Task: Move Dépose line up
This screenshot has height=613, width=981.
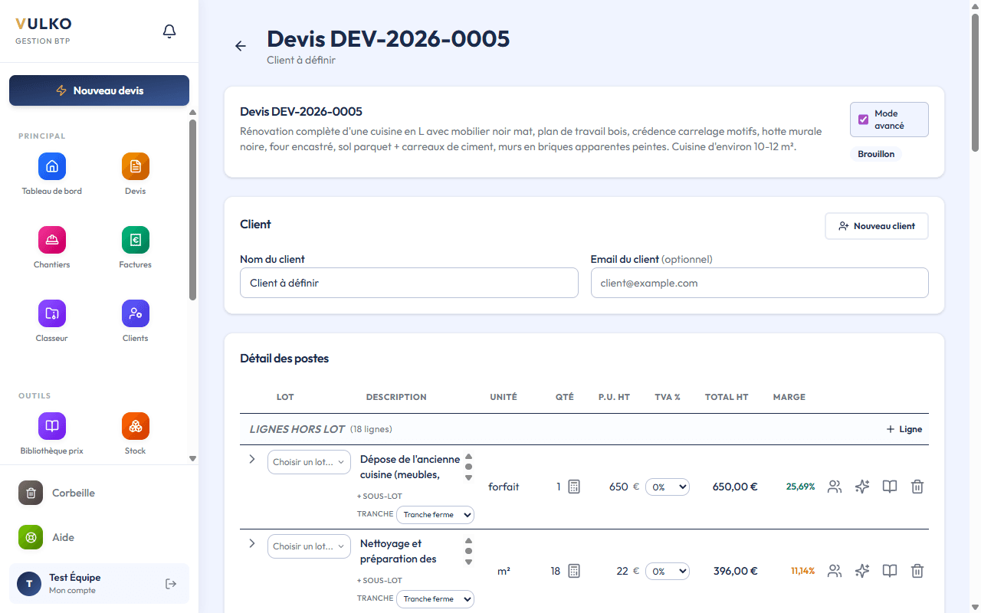Action: pos(469,456)
